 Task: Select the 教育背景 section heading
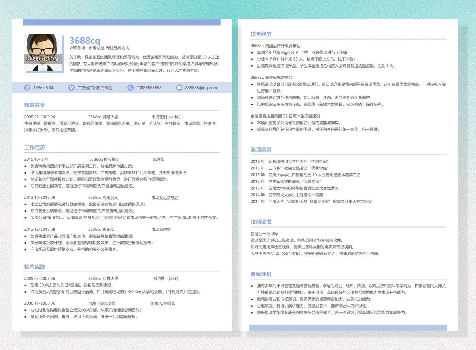coord(35,105)
